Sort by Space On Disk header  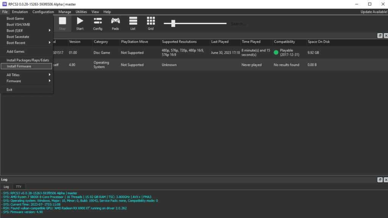point(319,42)
